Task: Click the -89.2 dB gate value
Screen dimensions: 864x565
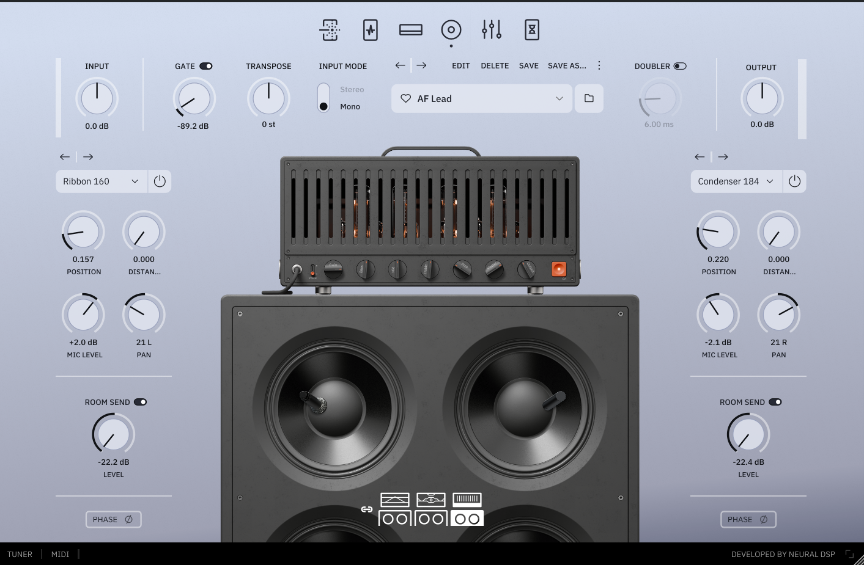Action: 193,126
